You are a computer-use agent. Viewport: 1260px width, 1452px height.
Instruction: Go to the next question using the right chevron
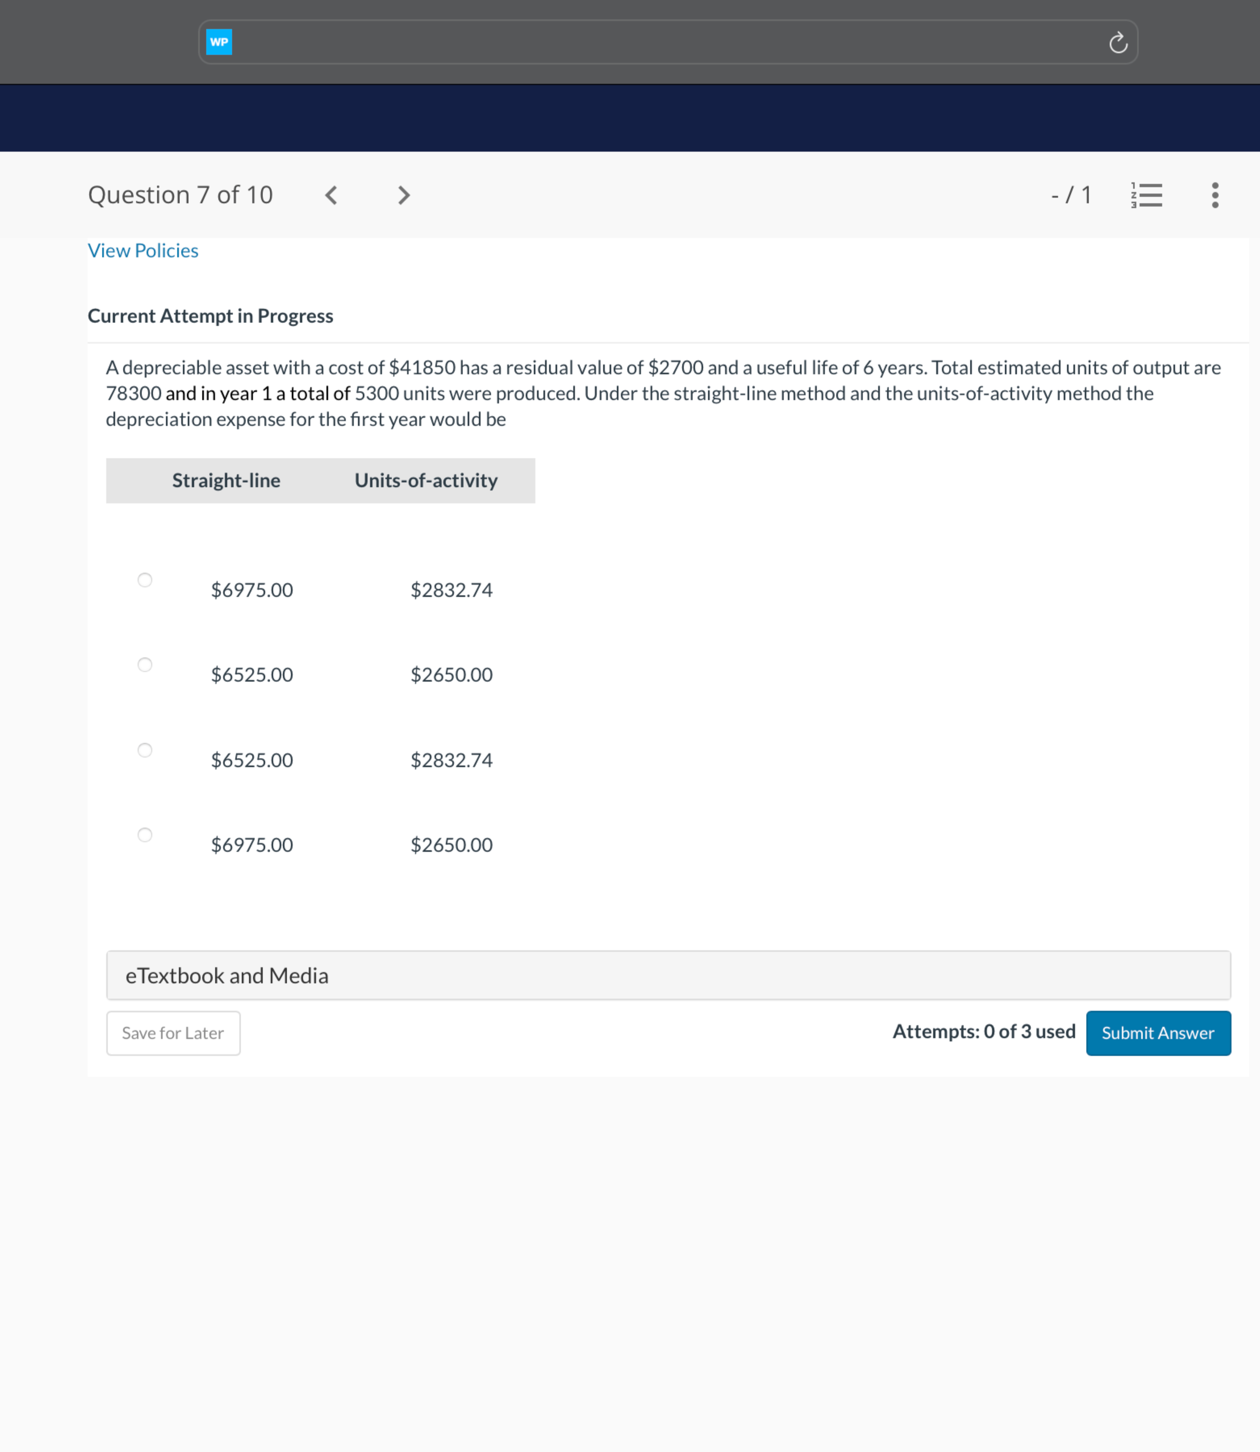pos(404,195)
